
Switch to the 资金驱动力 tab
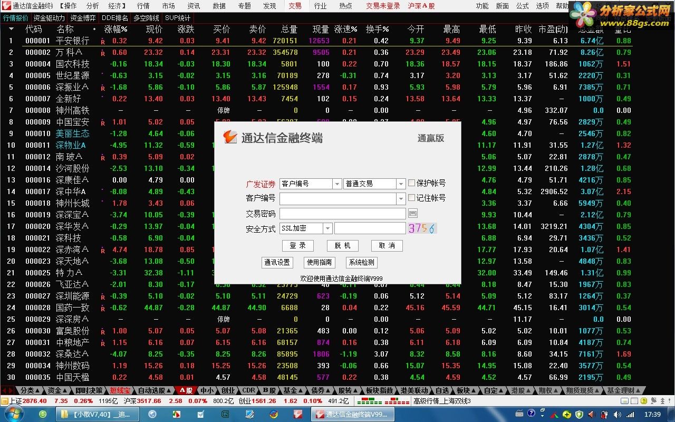pyautogui.click(x=49, y=18)
